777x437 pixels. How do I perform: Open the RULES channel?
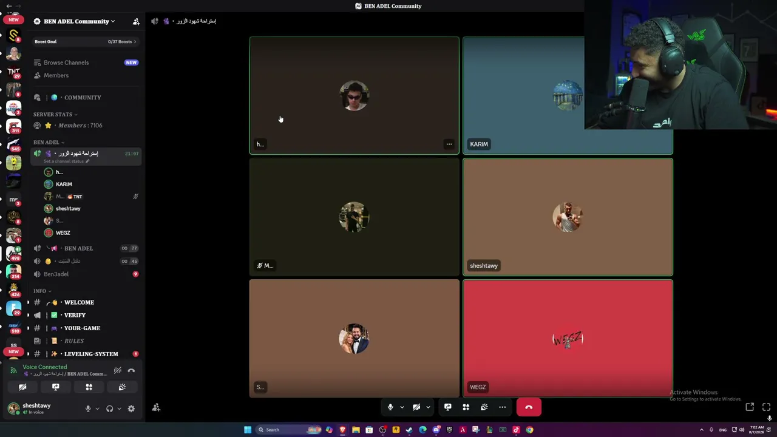point(86,340)
